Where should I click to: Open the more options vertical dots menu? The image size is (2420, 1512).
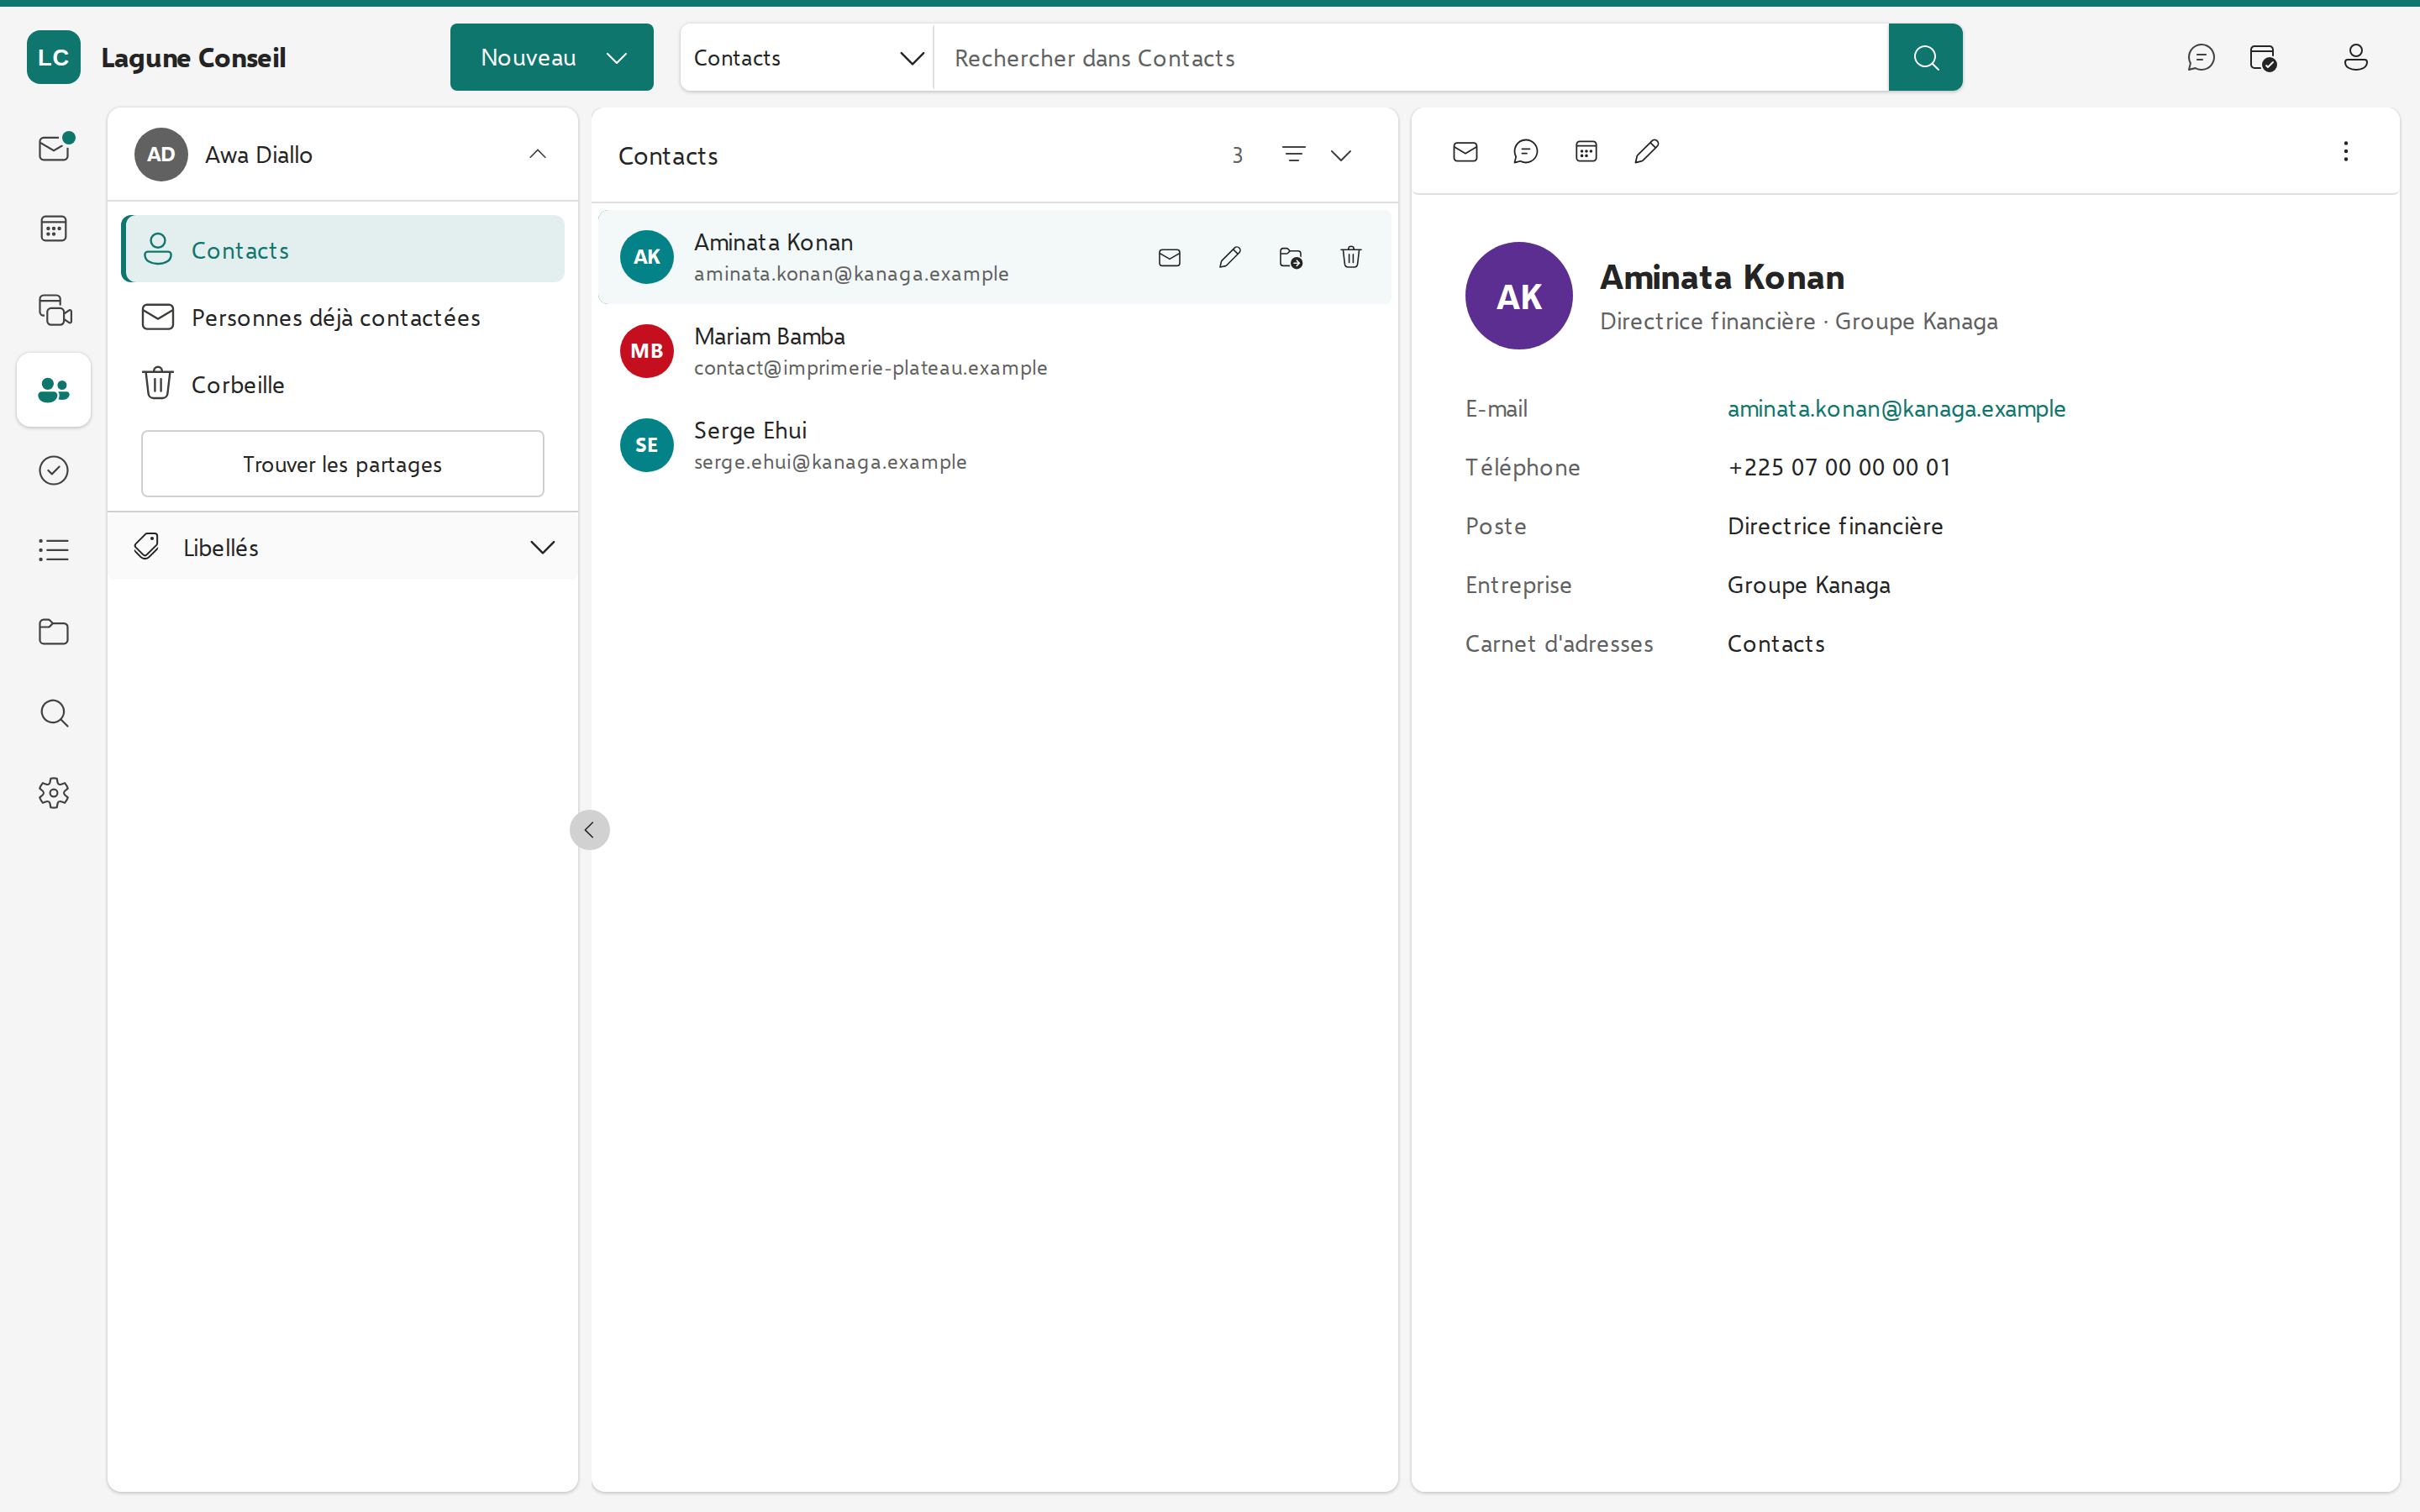tap(2345, 152)
